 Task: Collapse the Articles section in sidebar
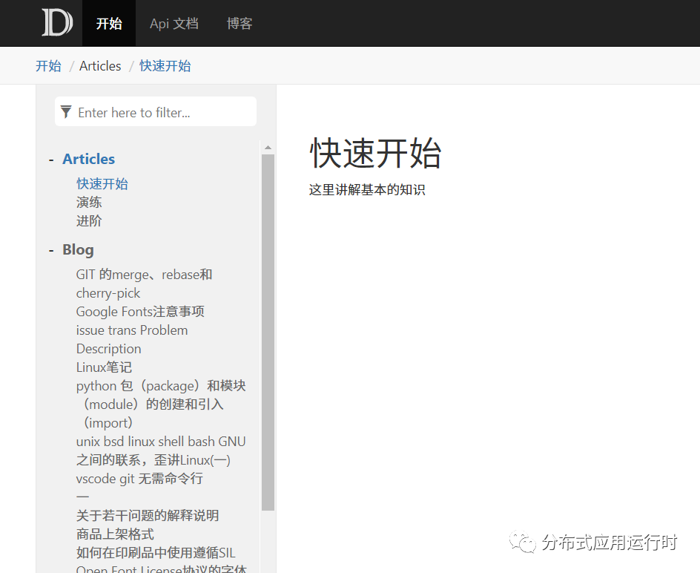pos(50,158)
